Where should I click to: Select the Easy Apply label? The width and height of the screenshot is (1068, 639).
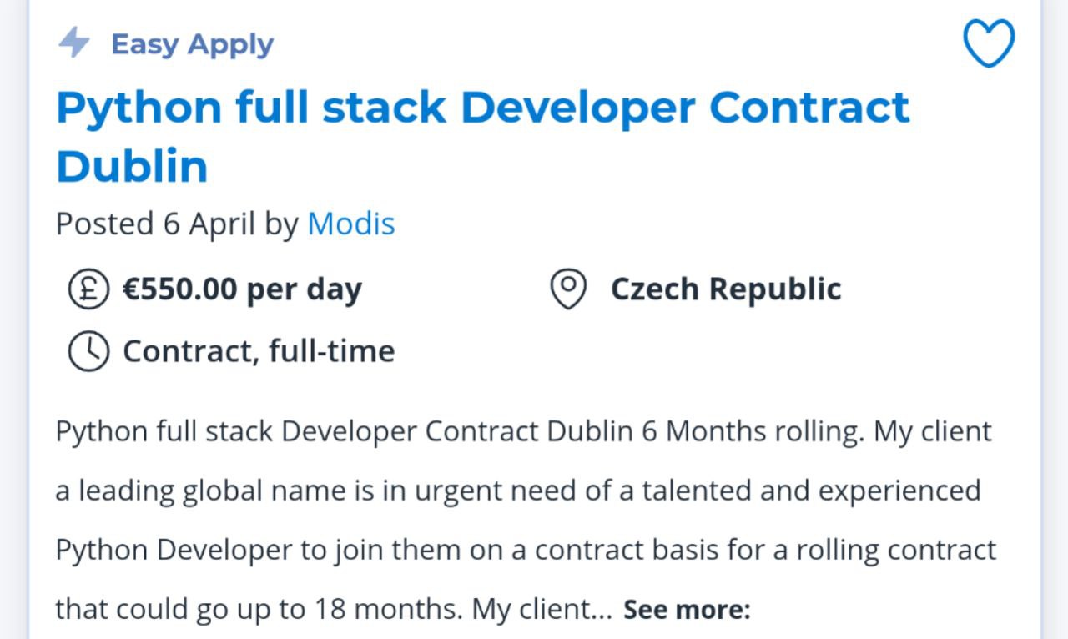(192, 43)
